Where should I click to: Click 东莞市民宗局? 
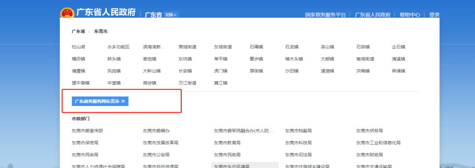point(85,155)
